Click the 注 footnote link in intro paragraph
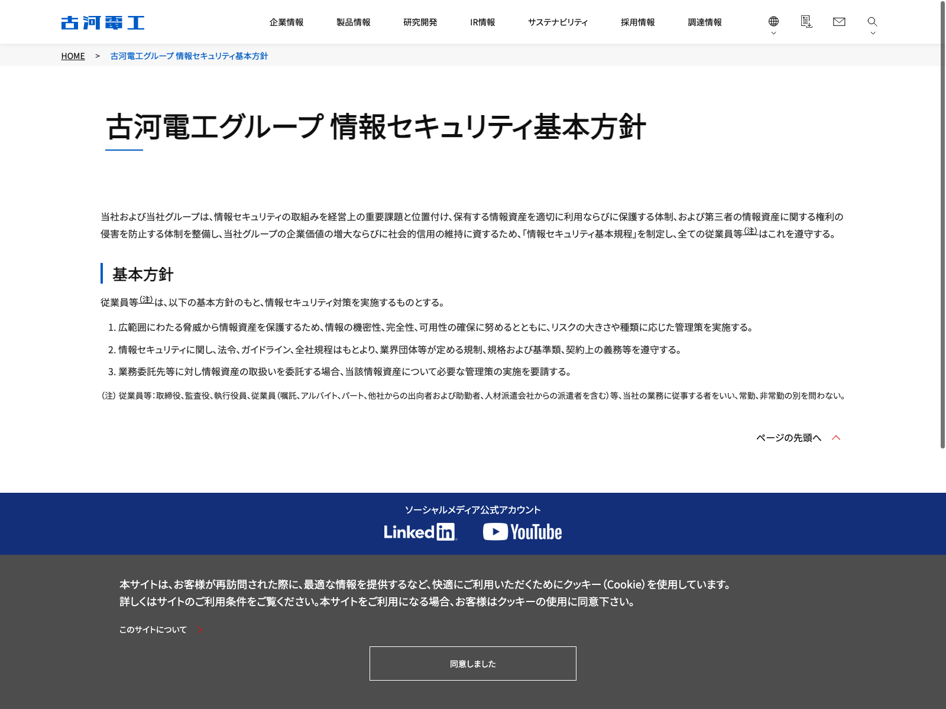The height and width of the screenshot is (709, 946). (x=750, y=231)
